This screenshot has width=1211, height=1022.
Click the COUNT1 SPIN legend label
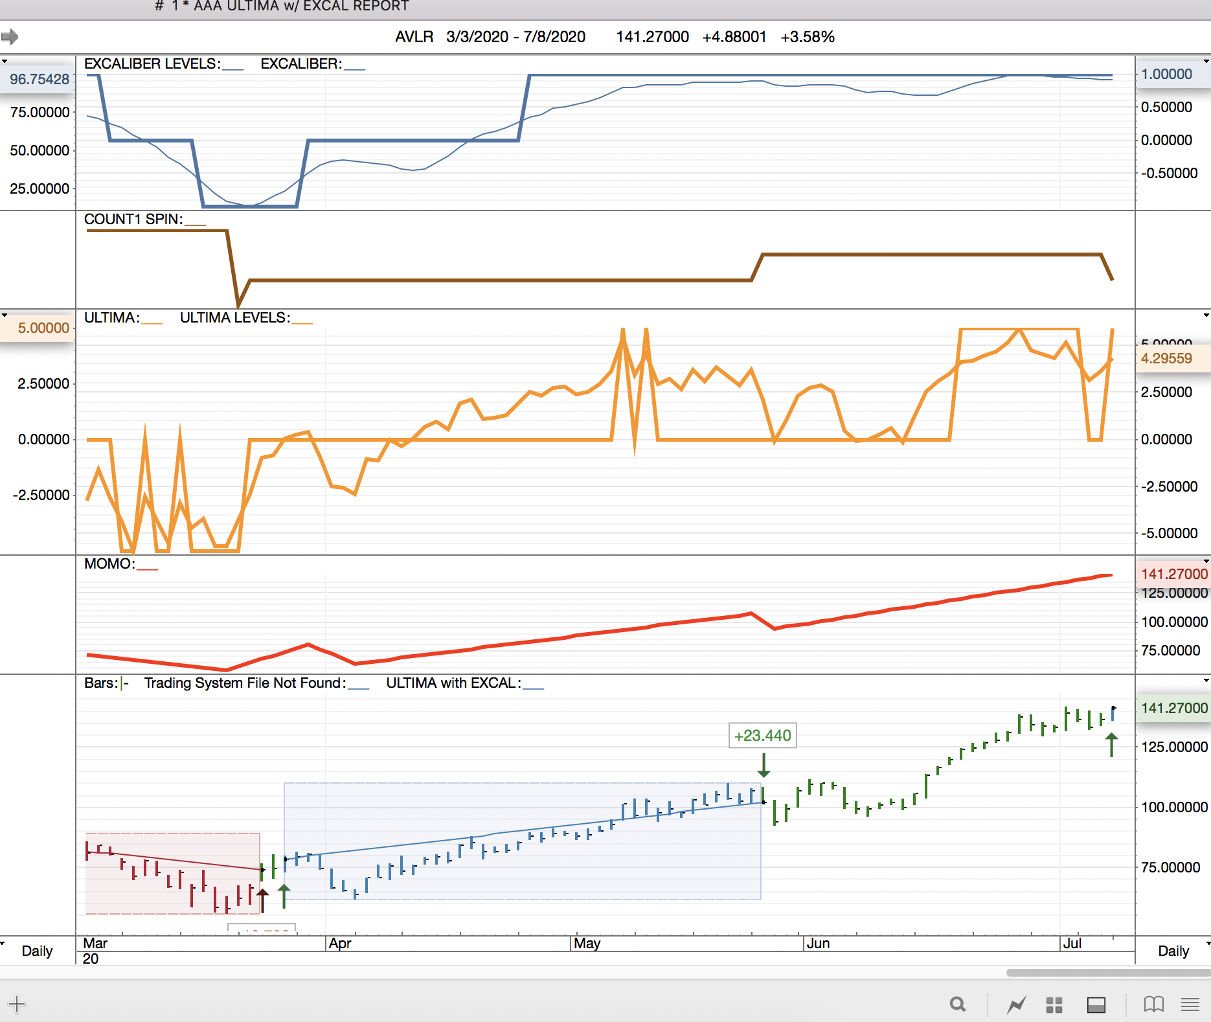(133, 220)
